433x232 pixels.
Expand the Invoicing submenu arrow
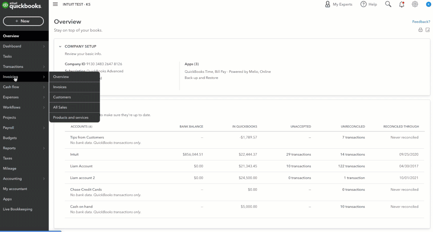pyautogui.click(x=44, y=77)
